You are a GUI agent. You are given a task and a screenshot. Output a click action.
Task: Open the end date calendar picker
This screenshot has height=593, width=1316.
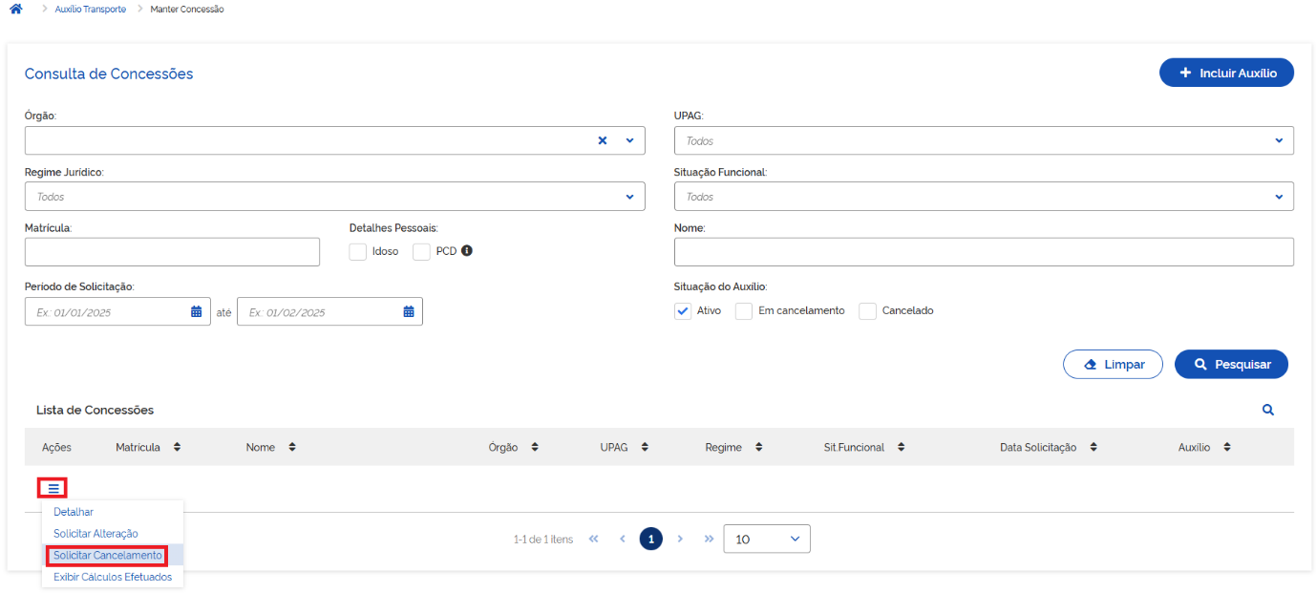408,311
